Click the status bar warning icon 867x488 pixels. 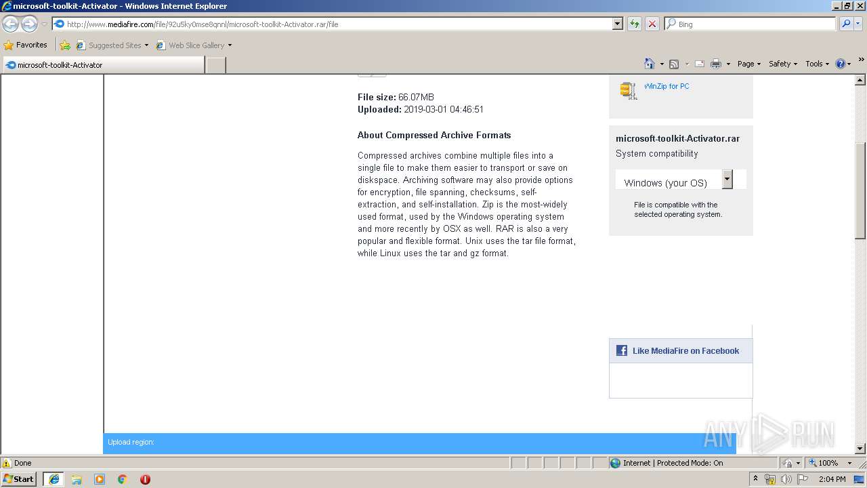[x=7, y=463]
